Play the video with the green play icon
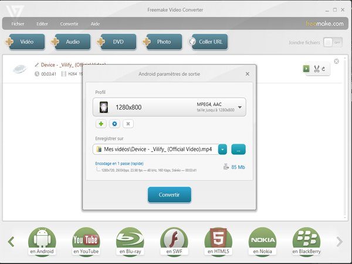Viewport: 352px width, 264px height. [306, 69]
